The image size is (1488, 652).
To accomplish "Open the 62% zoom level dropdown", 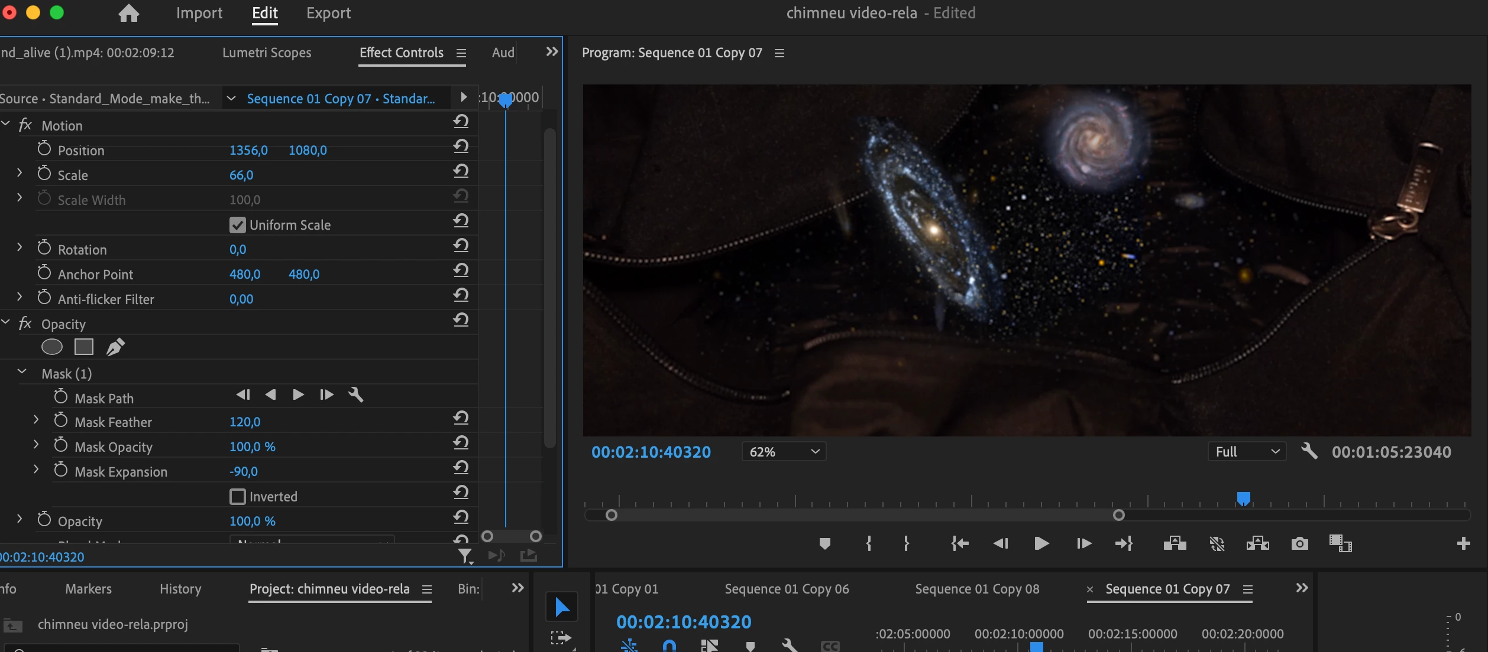I will 784,452.
